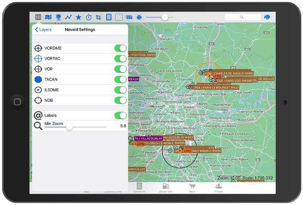
Task: Open the color palette theme icon
Action: (267, 17)
